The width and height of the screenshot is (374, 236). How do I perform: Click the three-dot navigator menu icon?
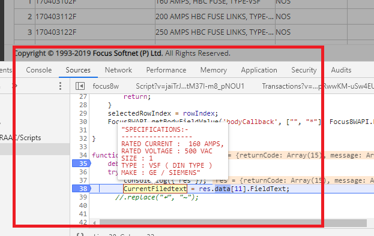pos(60,86)
